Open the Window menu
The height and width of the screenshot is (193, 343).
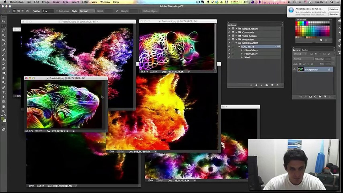point(105,2)
